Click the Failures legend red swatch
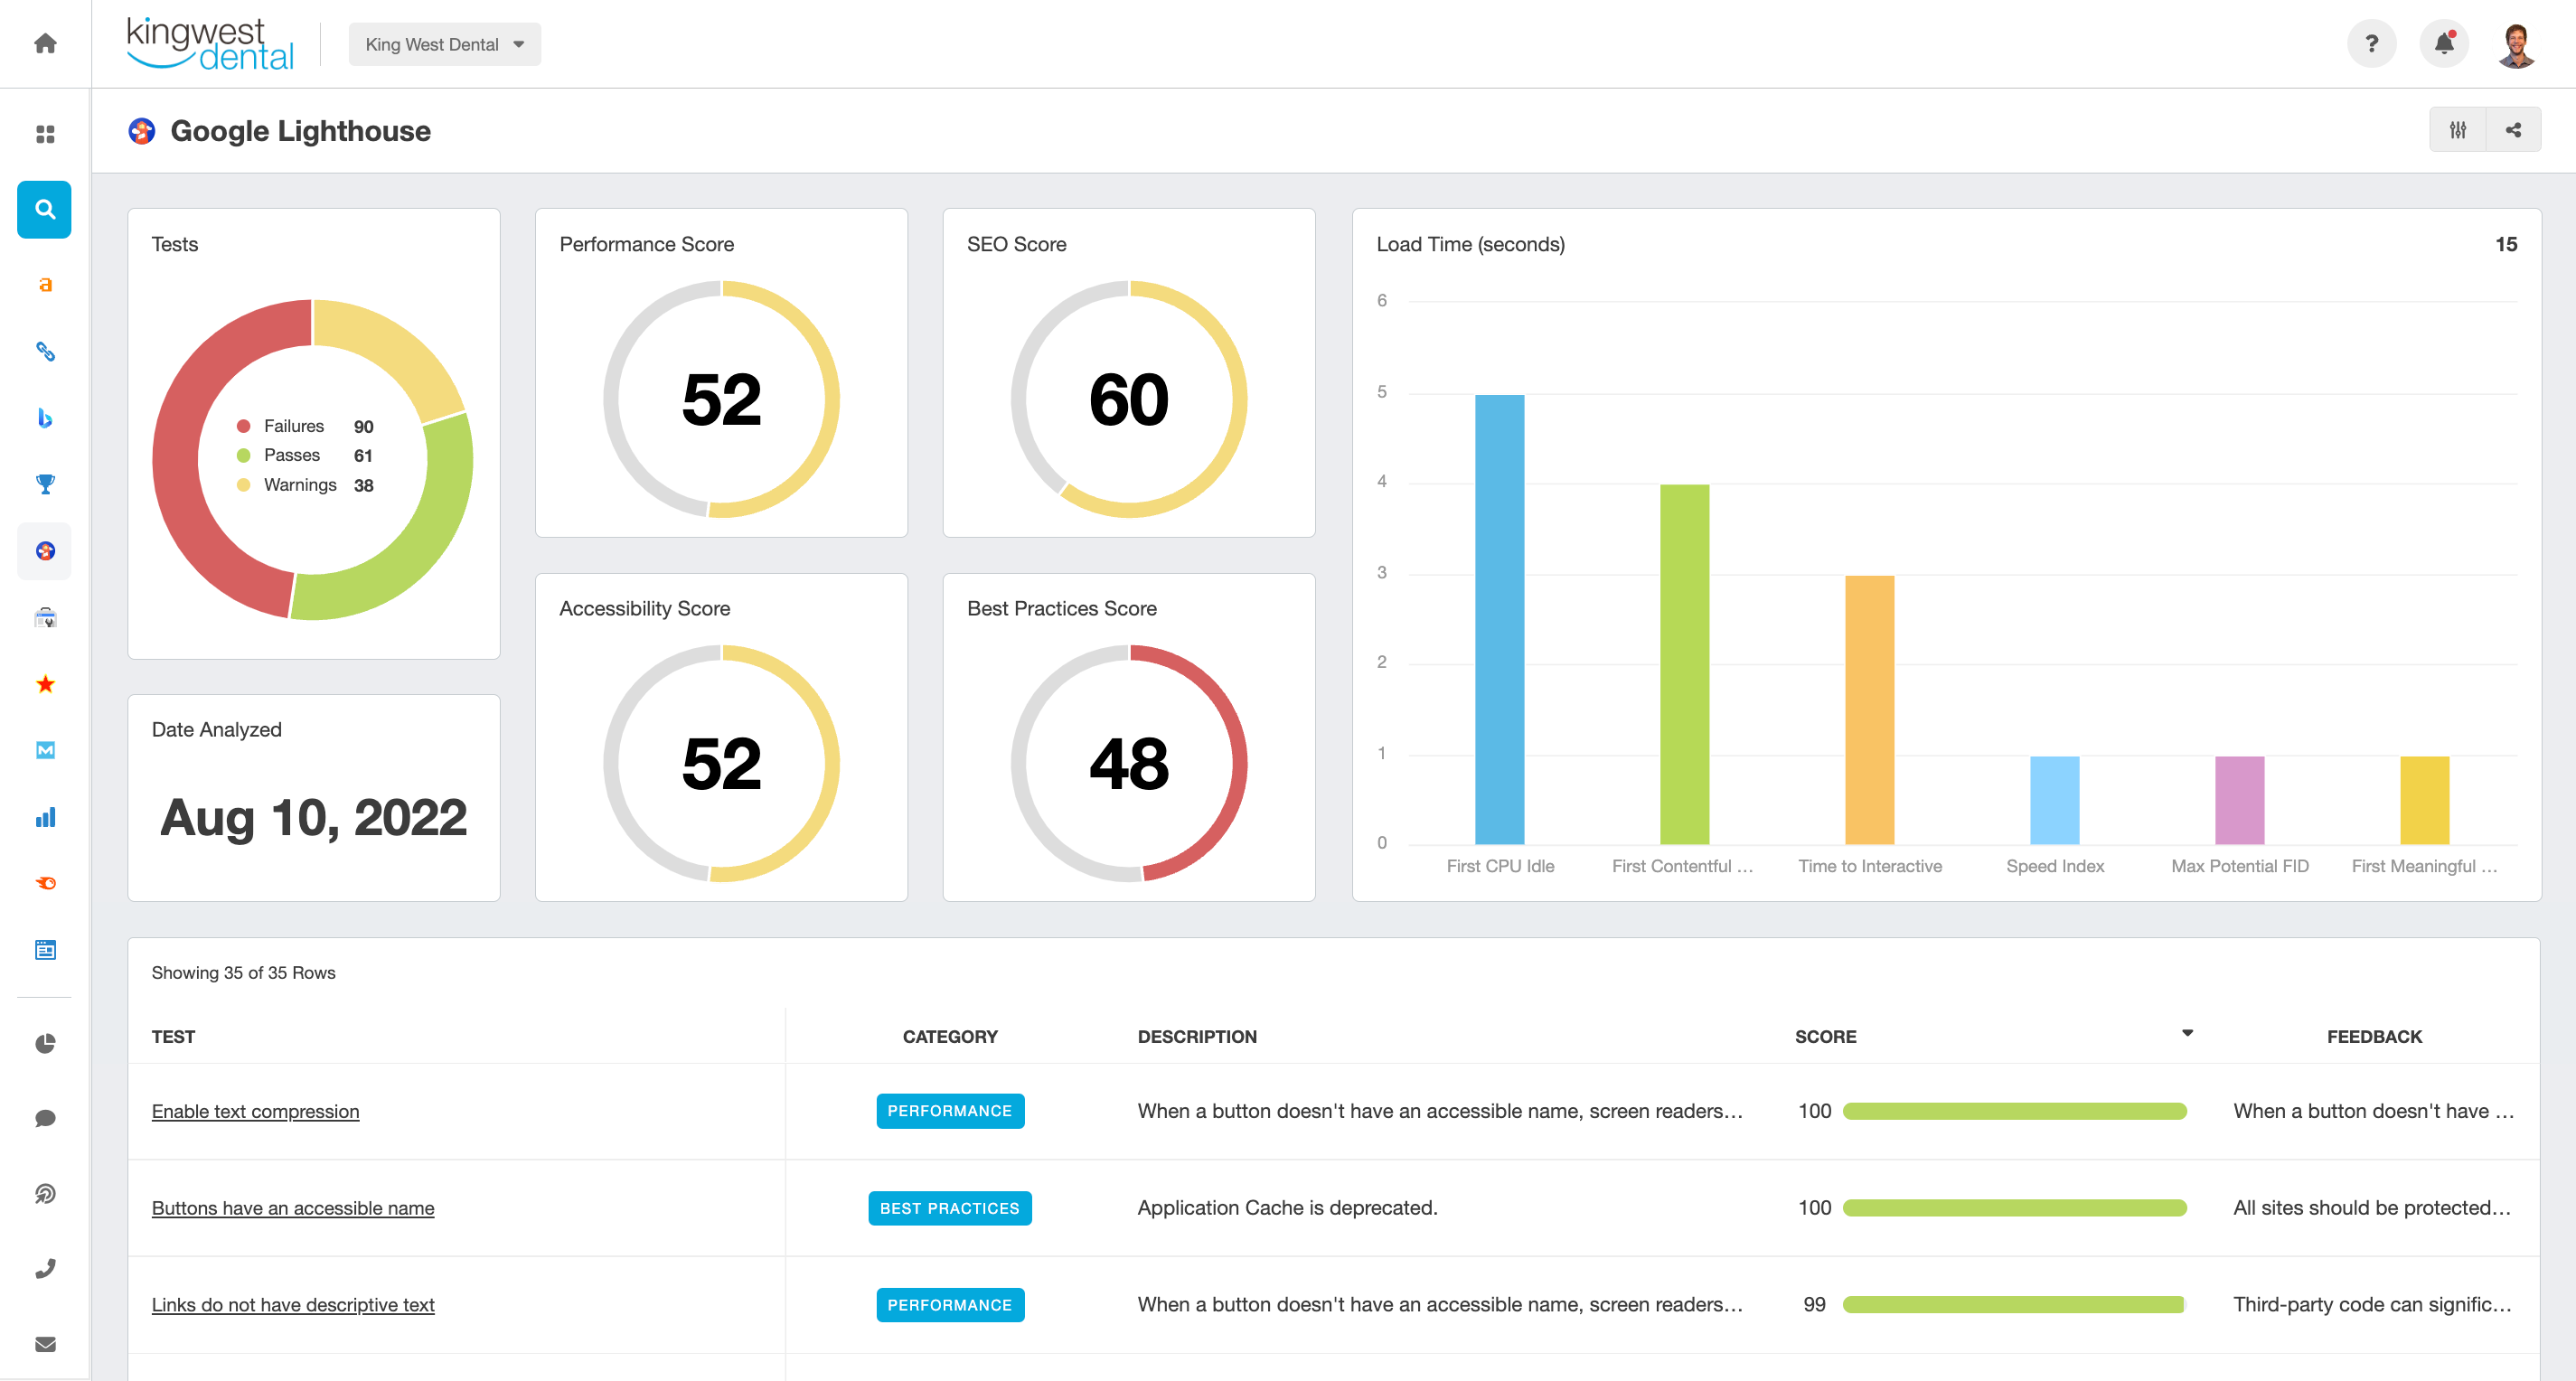2576x1381 pixels. [x=243, y=427]
